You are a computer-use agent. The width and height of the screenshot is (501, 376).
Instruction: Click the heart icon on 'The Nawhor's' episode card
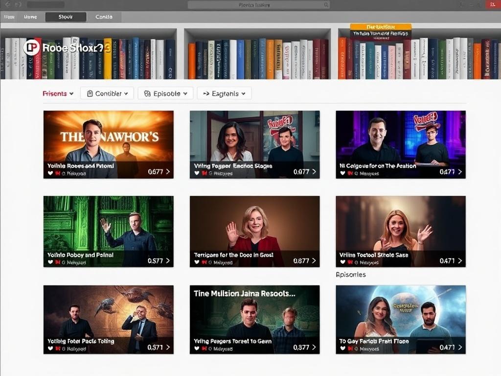click(49, 173)
